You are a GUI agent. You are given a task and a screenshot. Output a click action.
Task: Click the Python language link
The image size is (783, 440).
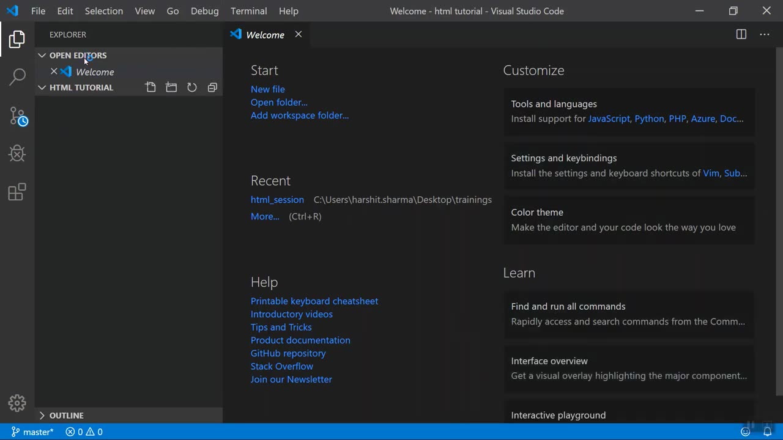coord(649,119)
